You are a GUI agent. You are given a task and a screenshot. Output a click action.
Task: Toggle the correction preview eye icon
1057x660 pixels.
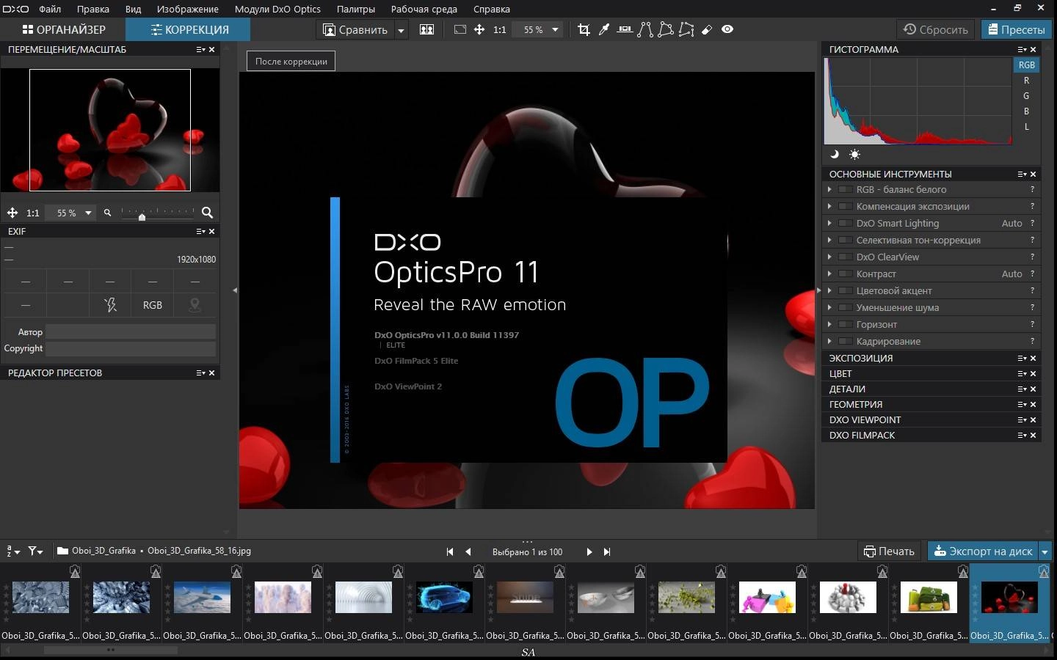[727, 29]
